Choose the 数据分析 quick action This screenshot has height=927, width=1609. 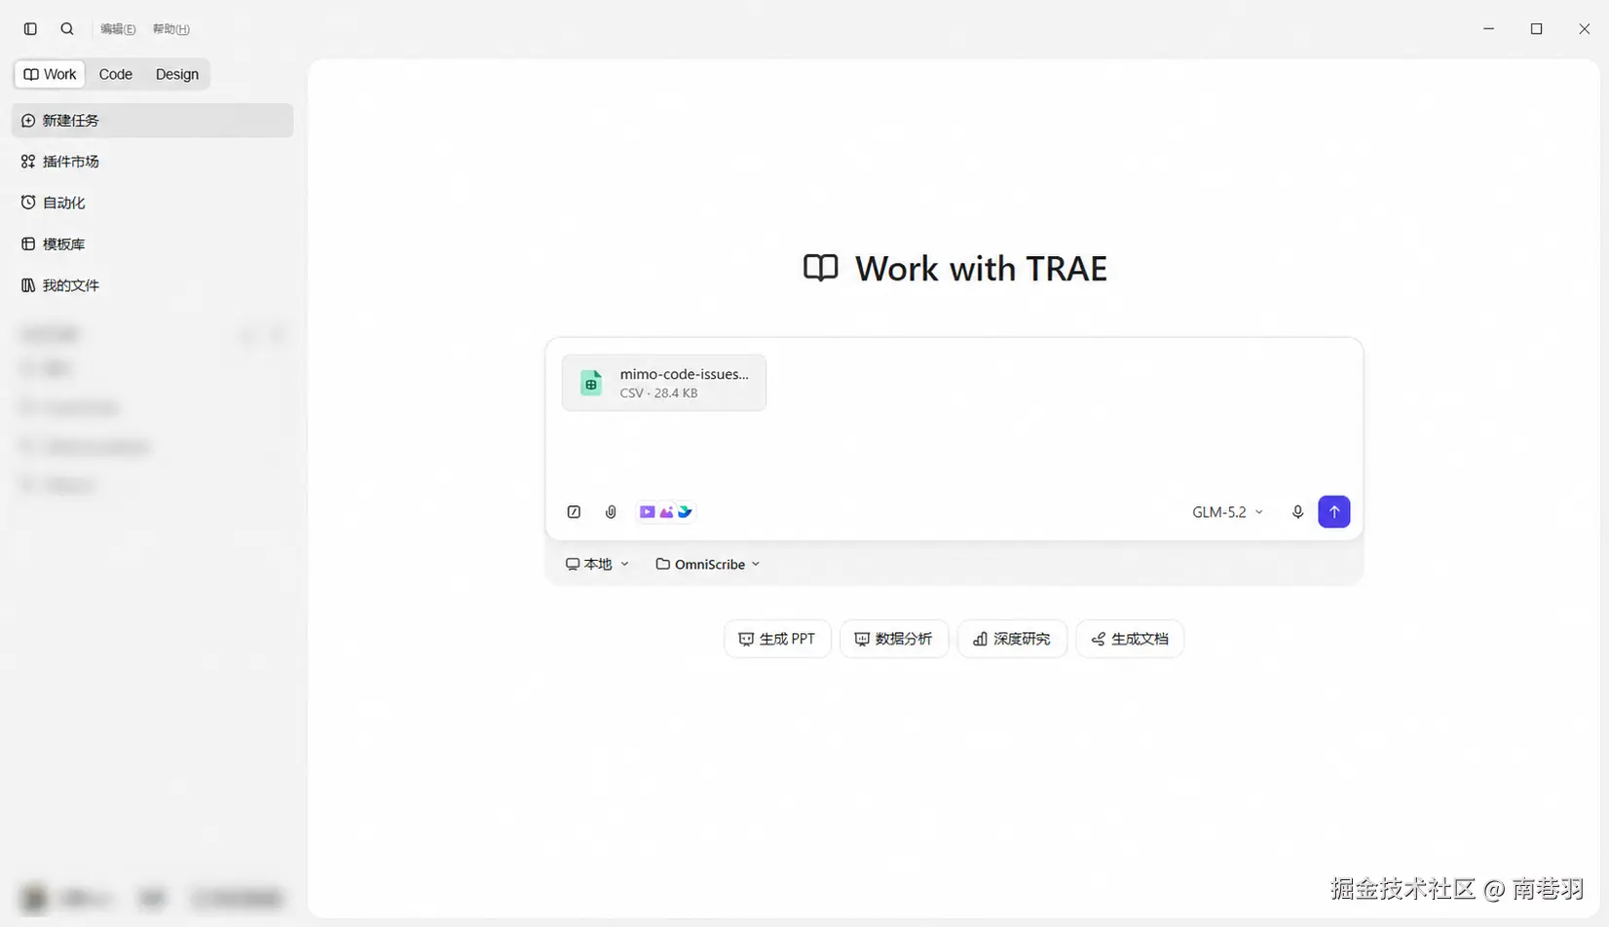click(x=894, y=639)
